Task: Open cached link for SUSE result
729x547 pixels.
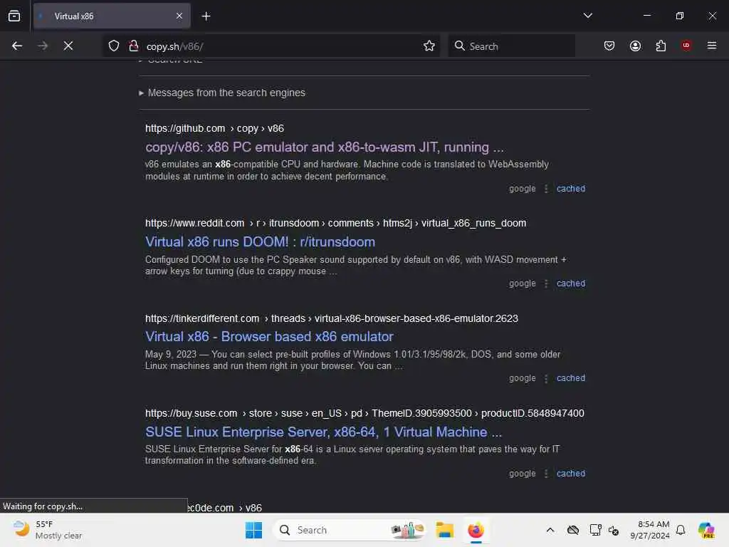Action: point(571,473)
